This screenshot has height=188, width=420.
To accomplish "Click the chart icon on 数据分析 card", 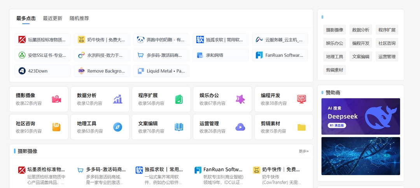I will click(x=117, y=99).
